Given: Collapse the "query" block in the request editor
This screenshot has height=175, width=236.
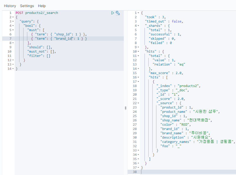Looking at the screenshot, I should point(13,22).
